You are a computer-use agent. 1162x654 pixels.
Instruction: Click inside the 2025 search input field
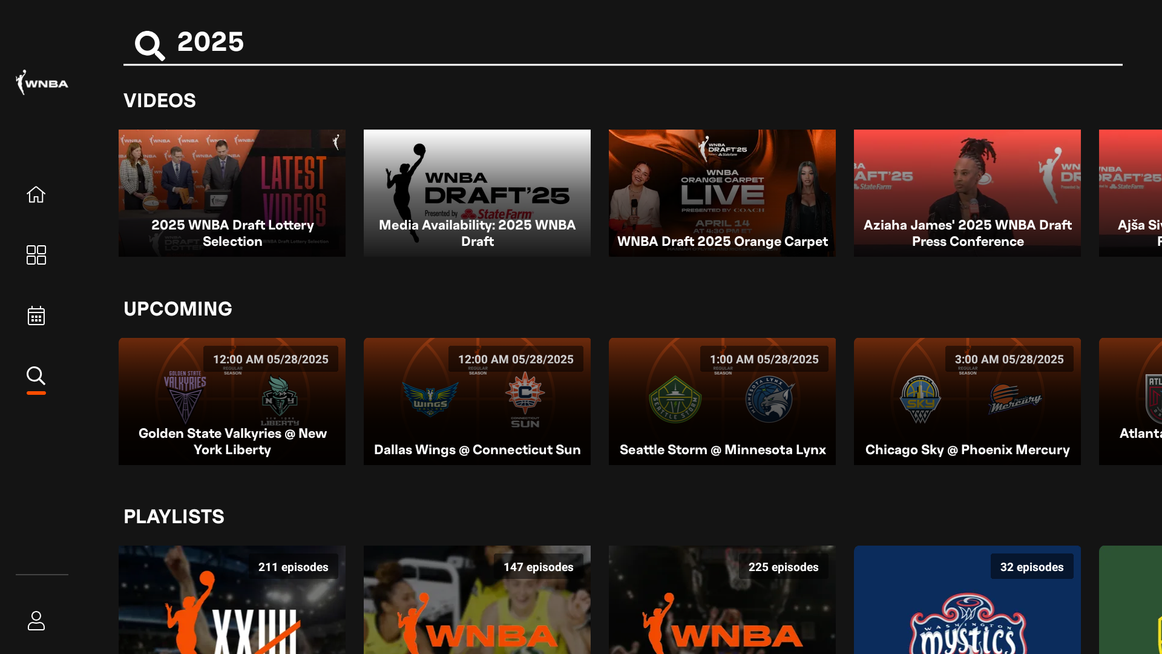pyautogui.click(x=424, y=42)
